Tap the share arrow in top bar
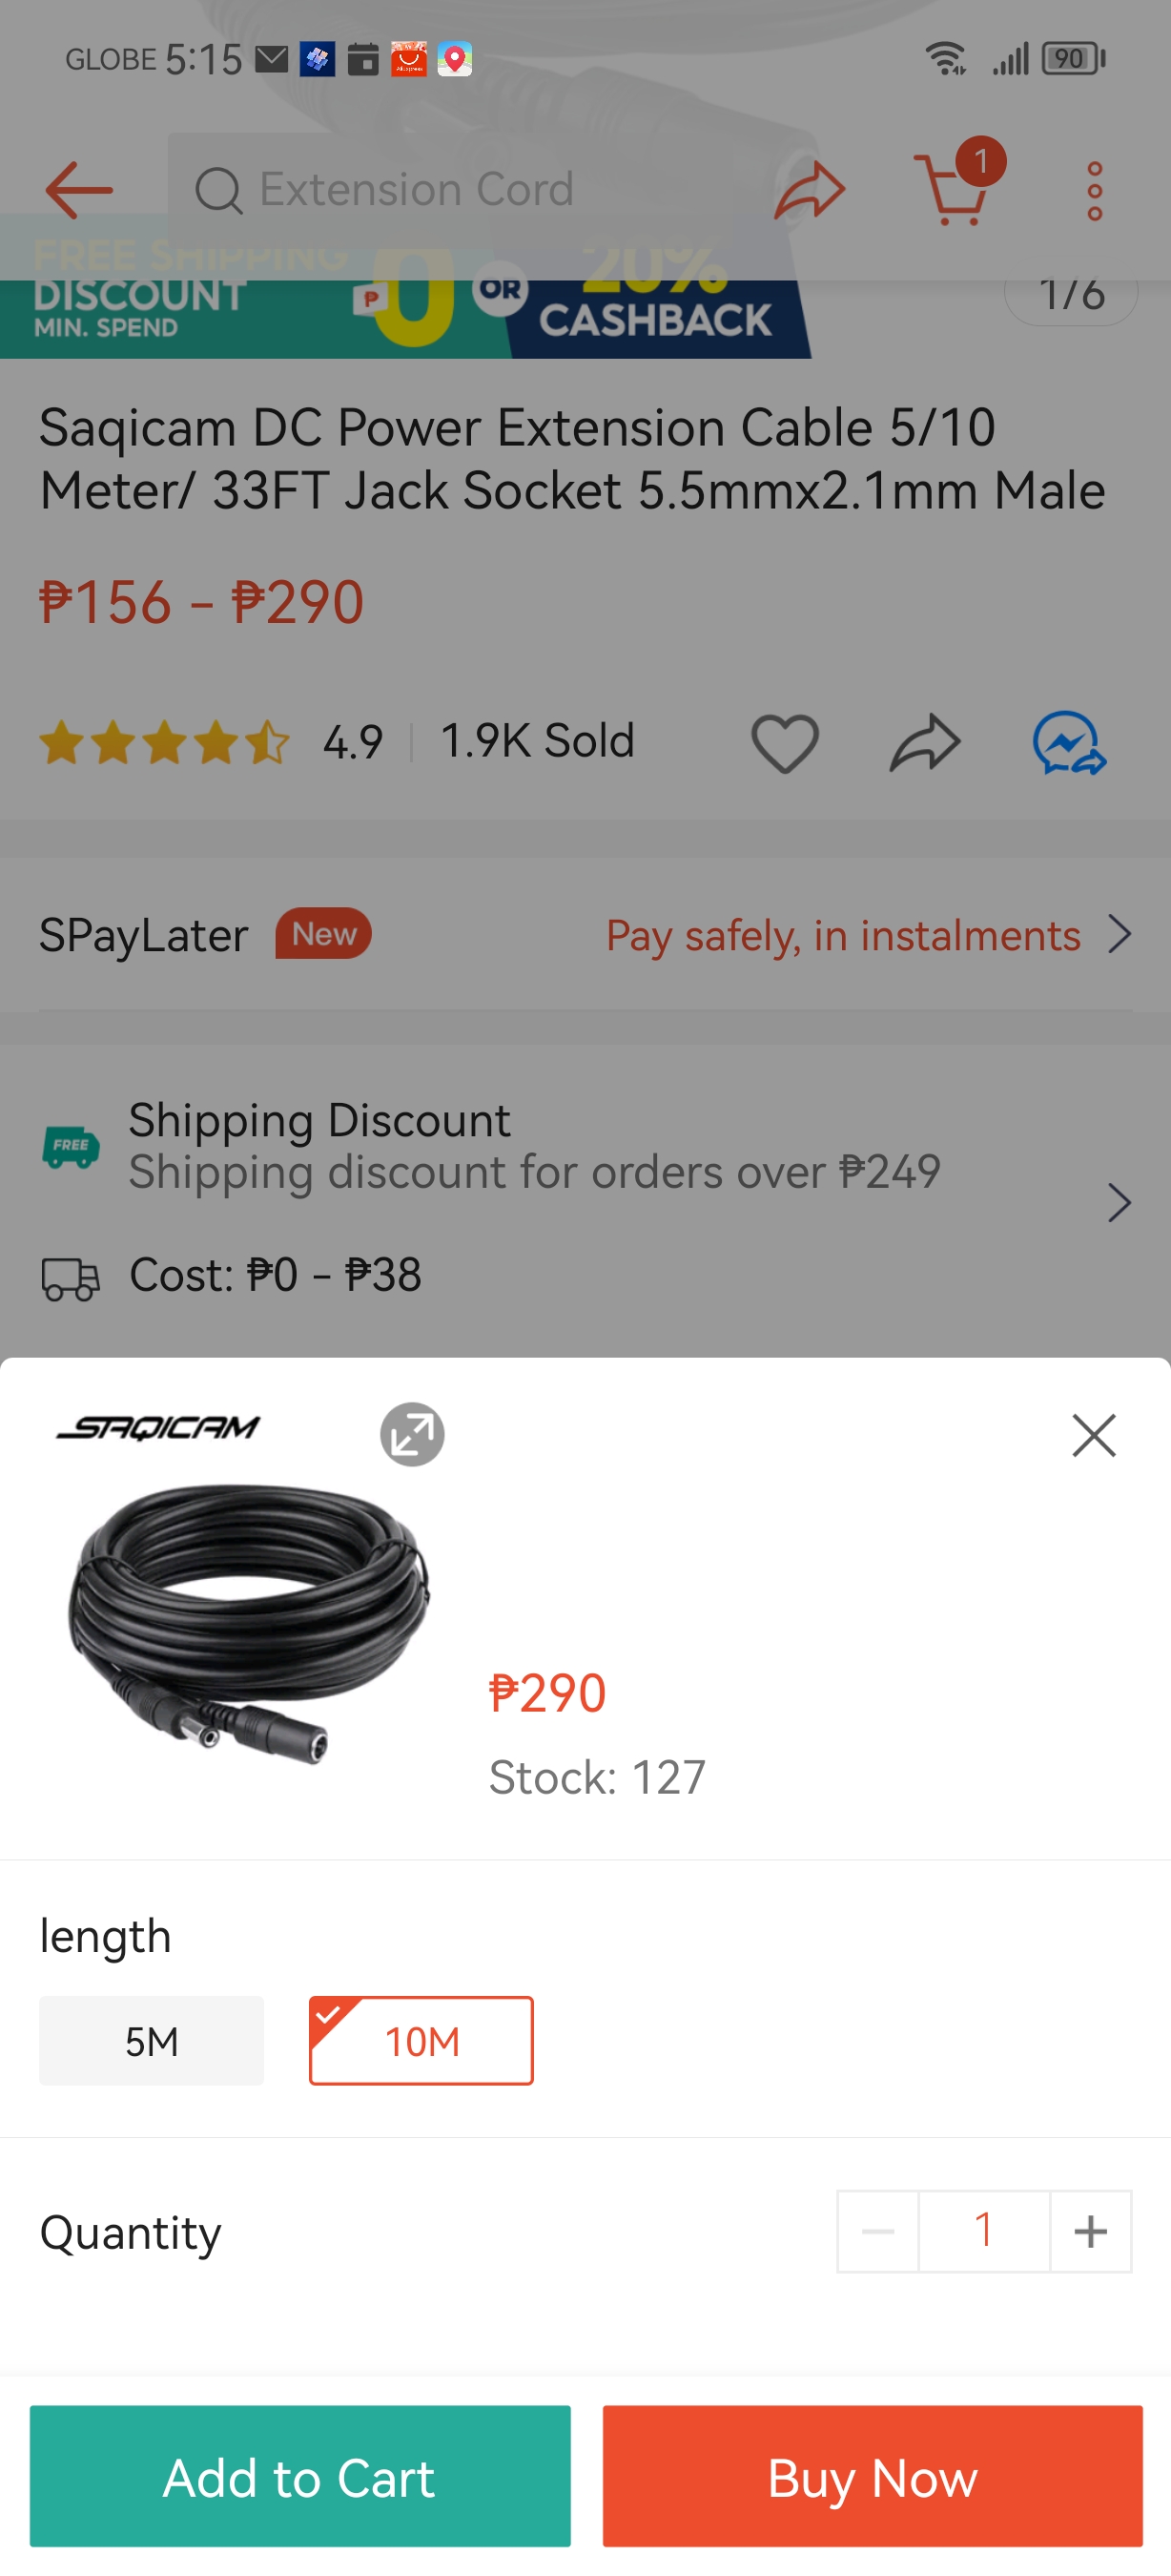Image resolution: width=1171 pixels, height=2576 pixels. [x=810, y=190]
